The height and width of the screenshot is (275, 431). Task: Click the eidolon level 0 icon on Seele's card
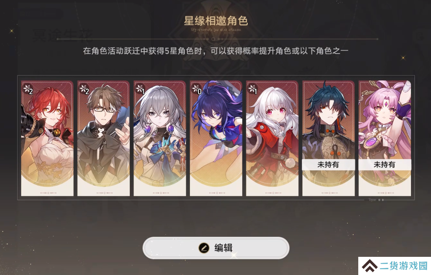[196, 89]
